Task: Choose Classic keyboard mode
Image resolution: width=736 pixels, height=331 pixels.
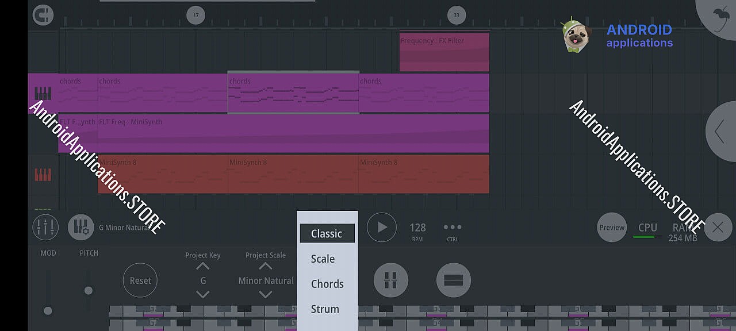Action: [327, 234]
